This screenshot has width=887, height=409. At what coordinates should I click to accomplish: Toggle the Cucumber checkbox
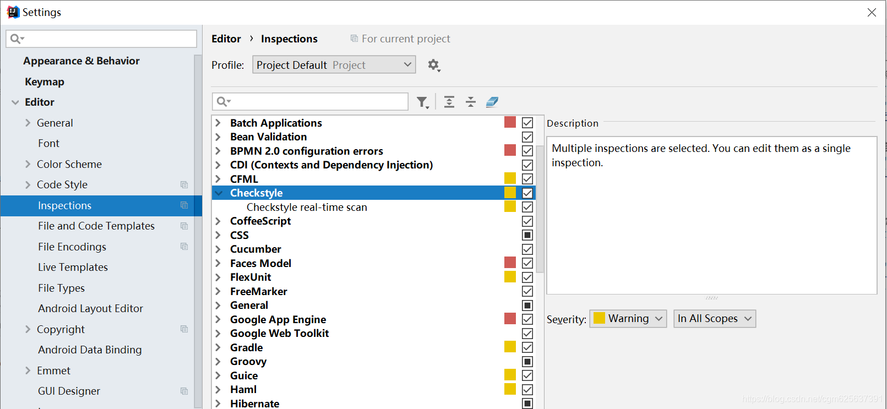tap(527, 249)
